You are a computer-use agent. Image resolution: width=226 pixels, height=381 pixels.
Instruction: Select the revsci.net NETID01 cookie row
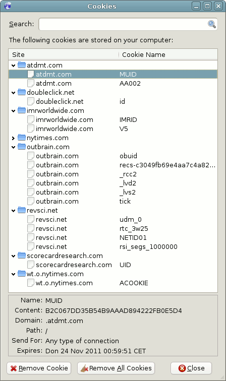113,238
